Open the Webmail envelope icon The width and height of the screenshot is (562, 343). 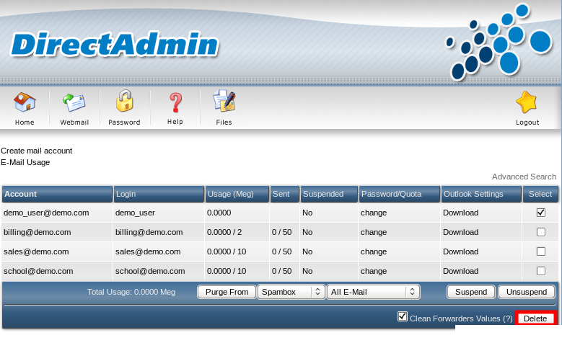click(74, 102)
